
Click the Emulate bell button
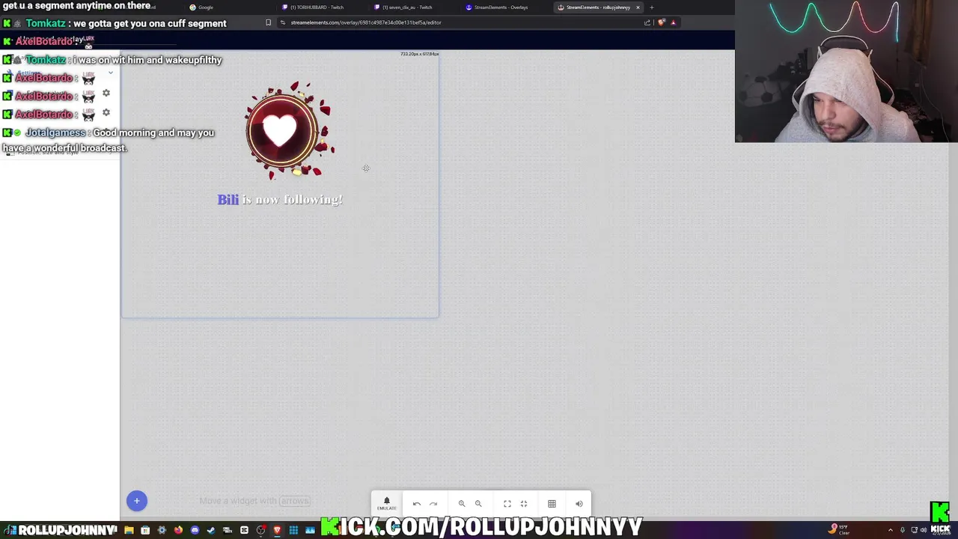(387, 503)
